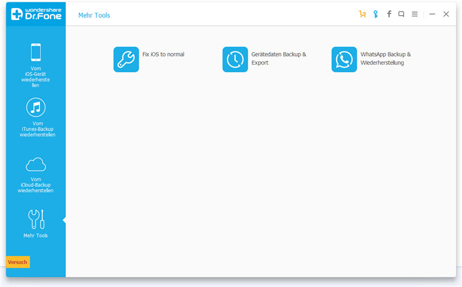
Task: Open the shopping cart purchase icon
Action: click(x=363, y=14)
